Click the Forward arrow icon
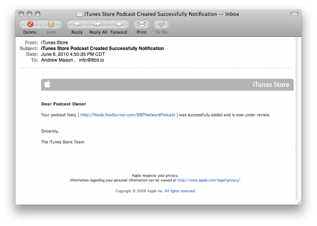The image size is (317, 226). point(119,24)
